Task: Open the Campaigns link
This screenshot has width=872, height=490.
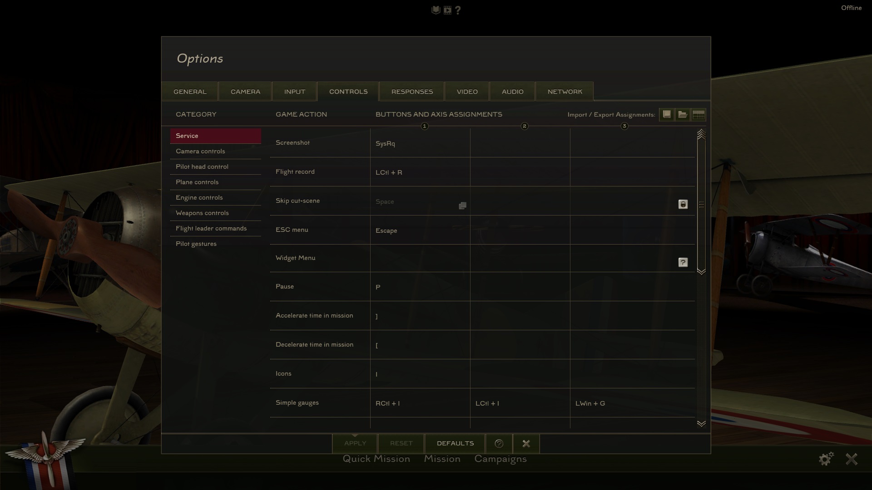Action: (500, 459)
